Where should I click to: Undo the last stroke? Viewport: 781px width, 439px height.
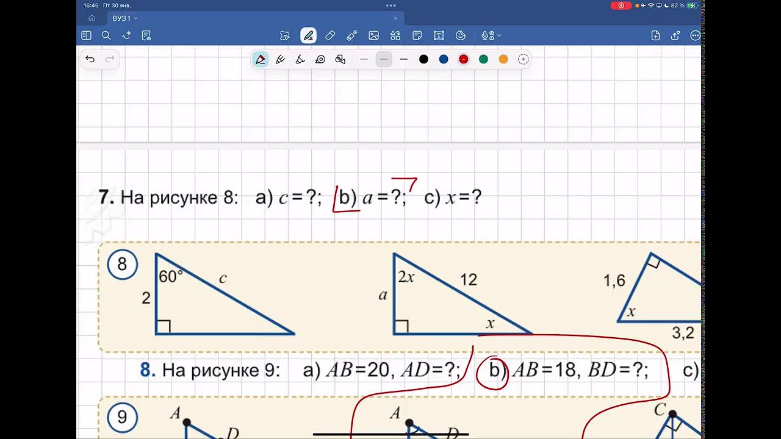pos(90,59)
